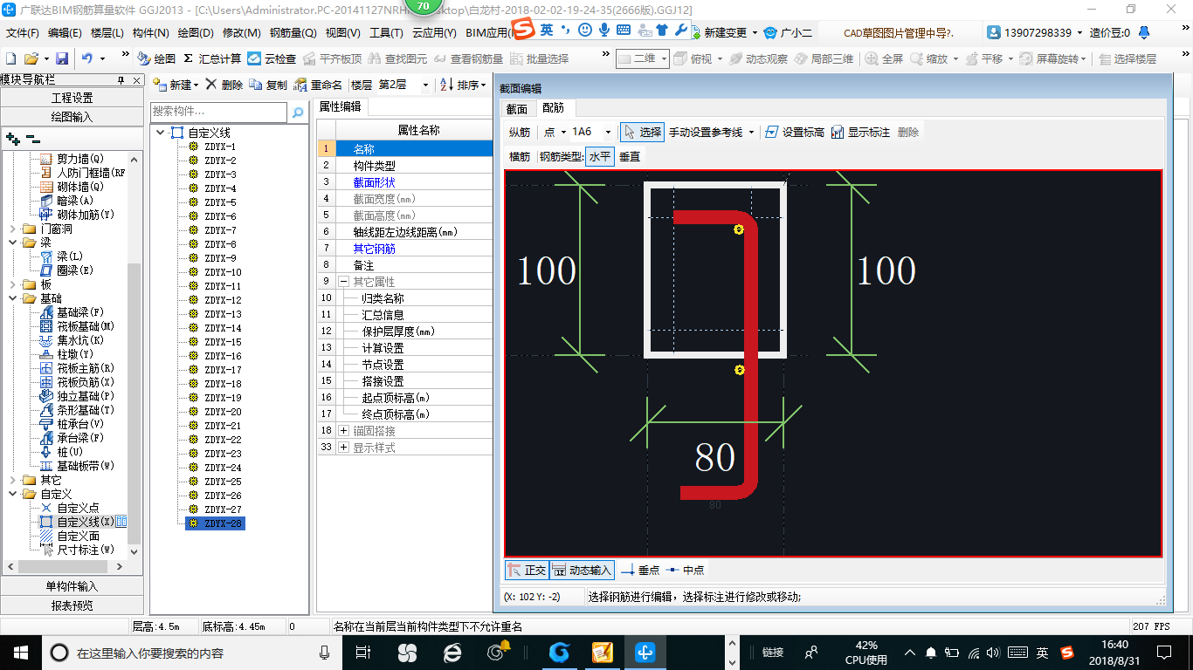Image resolution: width=1193 pixels, height=670 pixels.
Task: Open 绘图 drawing mode in toolbar
Action: point(156,58)
